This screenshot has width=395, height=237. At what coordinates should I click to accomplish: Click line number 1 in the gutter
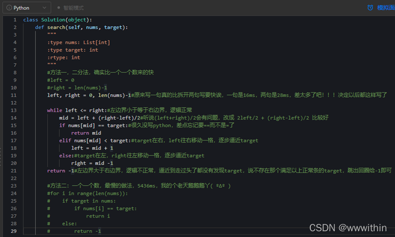click(x=15, y=20)
